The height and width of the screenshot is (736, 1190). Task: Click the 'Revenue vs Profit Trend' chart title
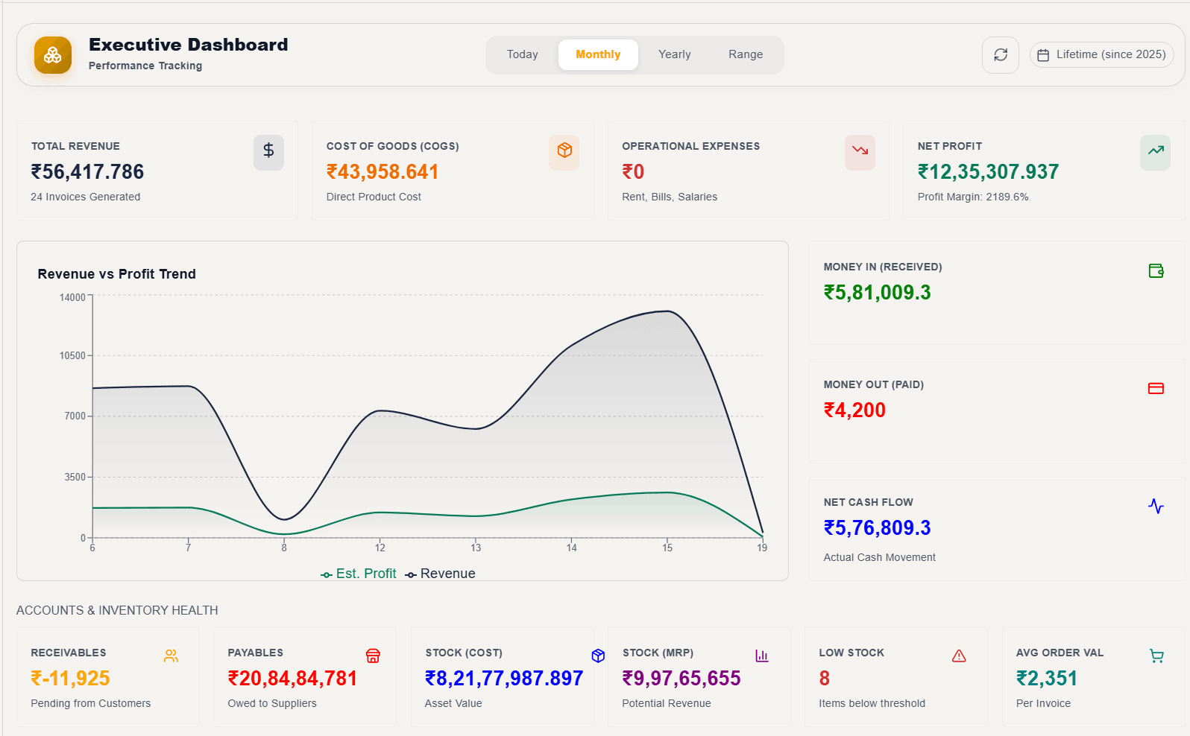pos(117,274)
